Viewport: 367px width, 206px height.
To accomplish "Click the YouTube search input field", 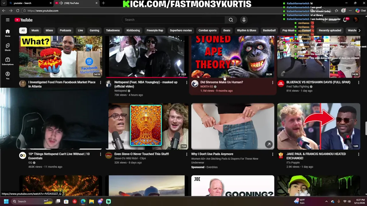I will [173, 20].
